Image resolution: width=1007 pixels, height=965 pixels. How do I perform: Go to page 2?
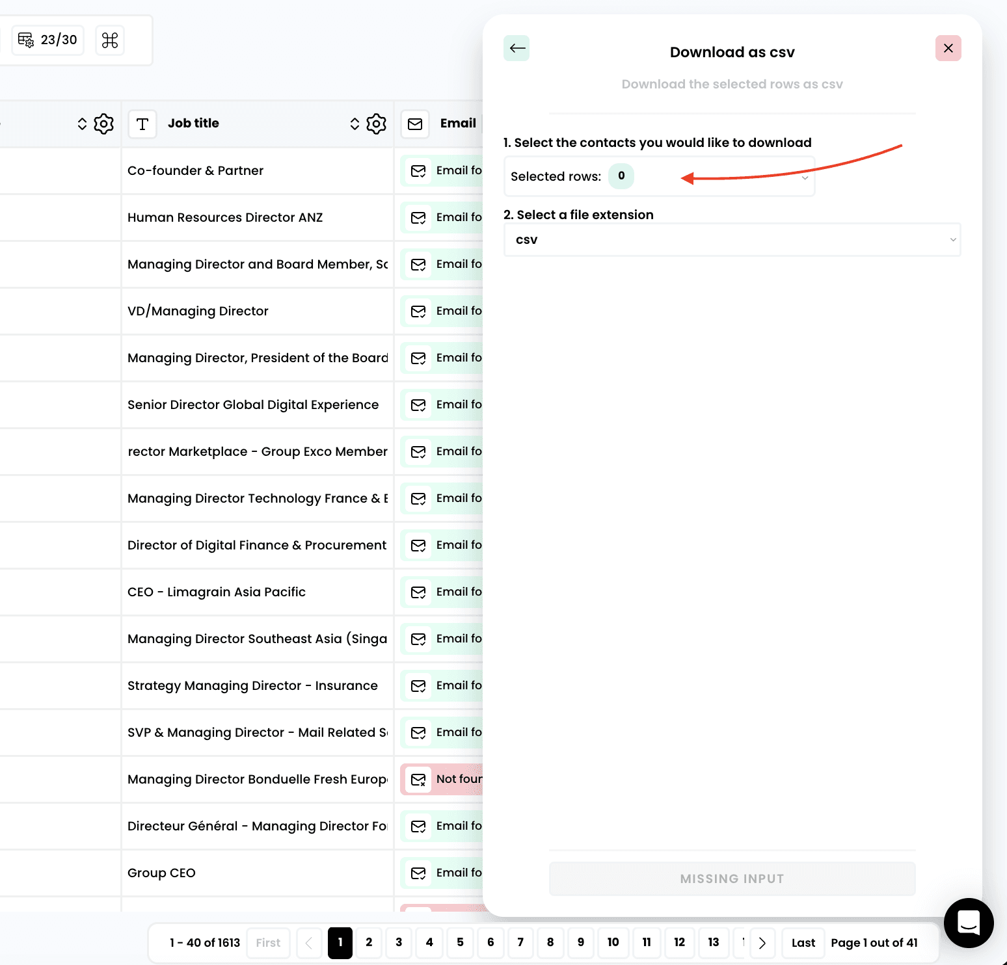click(369, 943)
